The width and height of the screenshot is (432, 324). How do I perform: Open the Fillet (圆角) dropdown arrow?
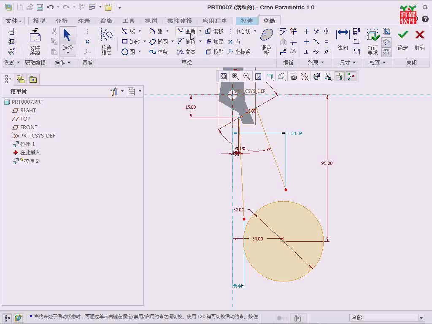coord(200,31)
